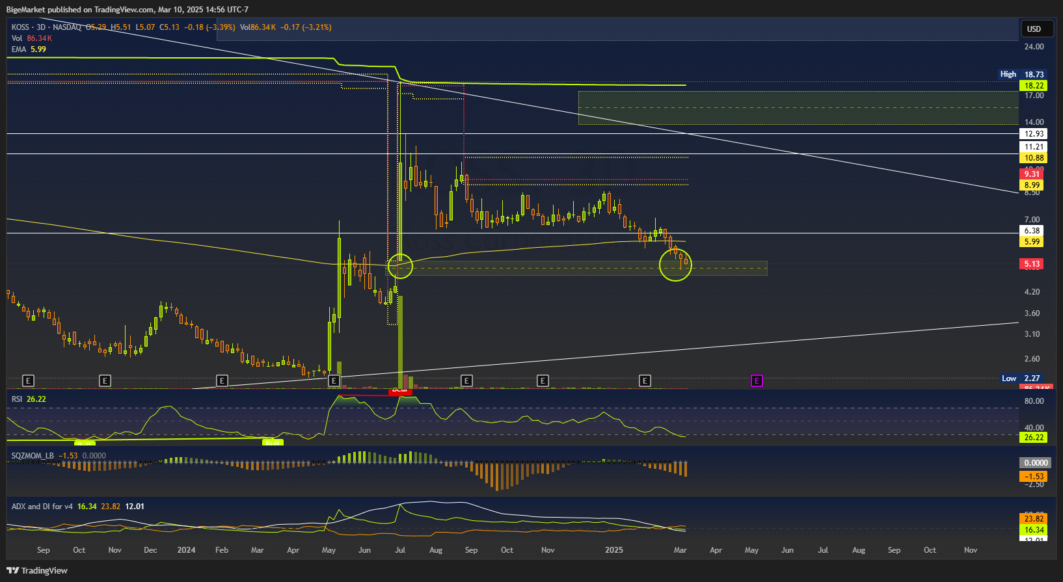Image resolution: width=1063 pixels, height=582 pixels.
Task: Click the 0.0000 squeeze momentum axis label
Action: [x=1036, y=463]
